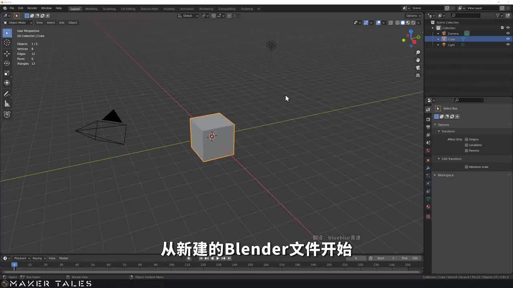Click the timeline Marker menu
The image size is (513, 288).
click(x=64, y=258)
